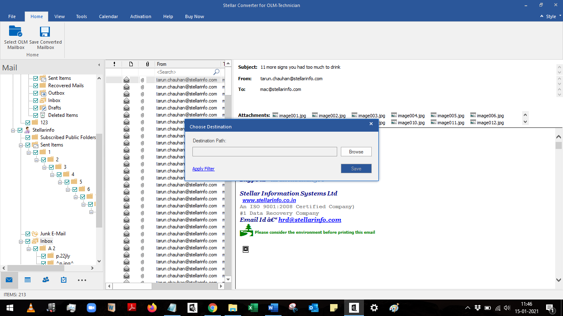
Task: Toggle Drafts folder checkbox
Action: (36, 108)
